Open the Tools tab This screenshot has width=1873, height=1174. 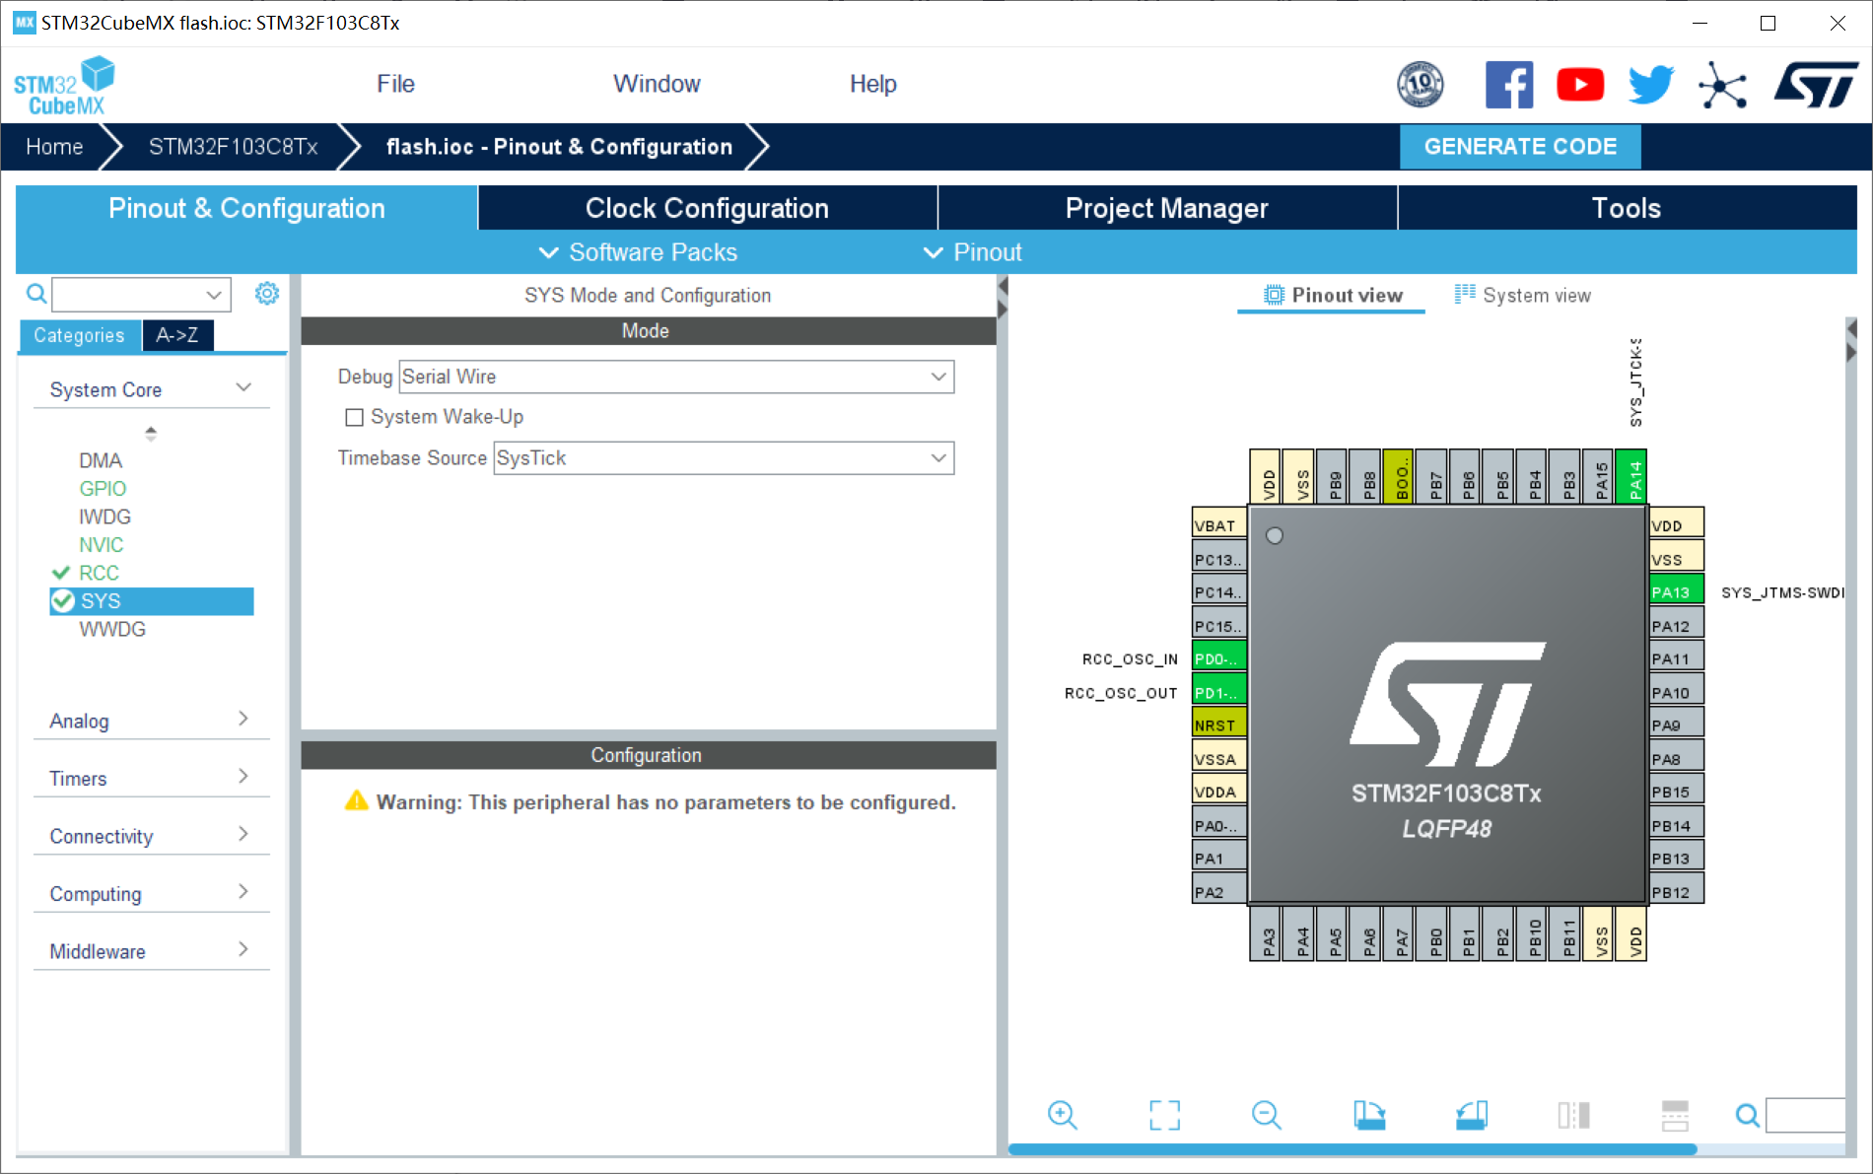coord(1627,208)
